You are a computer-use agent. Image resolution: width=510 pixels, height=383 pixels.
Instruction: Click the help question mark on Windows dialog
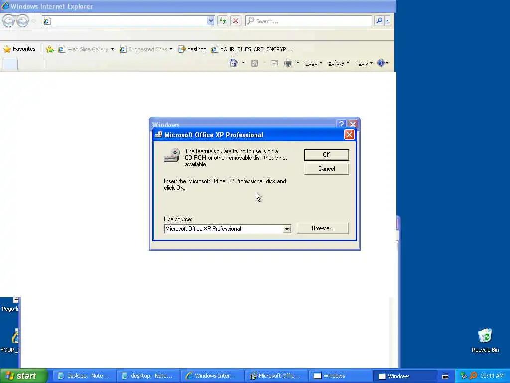pyautogui.click(x=341, y=124)
